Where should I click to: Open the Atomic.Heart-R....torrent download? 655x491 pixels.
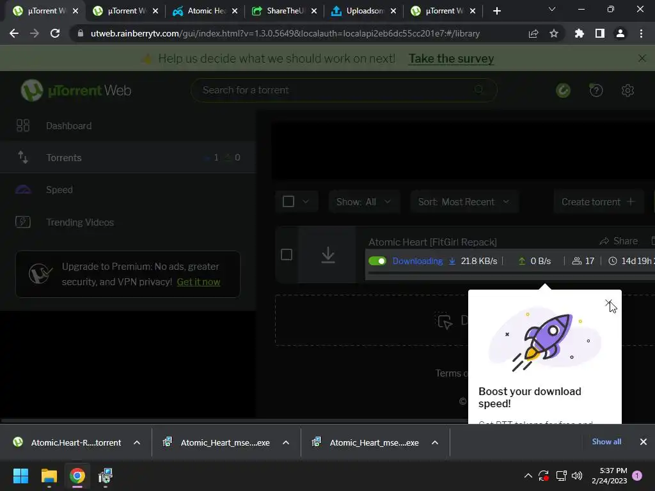68,442
